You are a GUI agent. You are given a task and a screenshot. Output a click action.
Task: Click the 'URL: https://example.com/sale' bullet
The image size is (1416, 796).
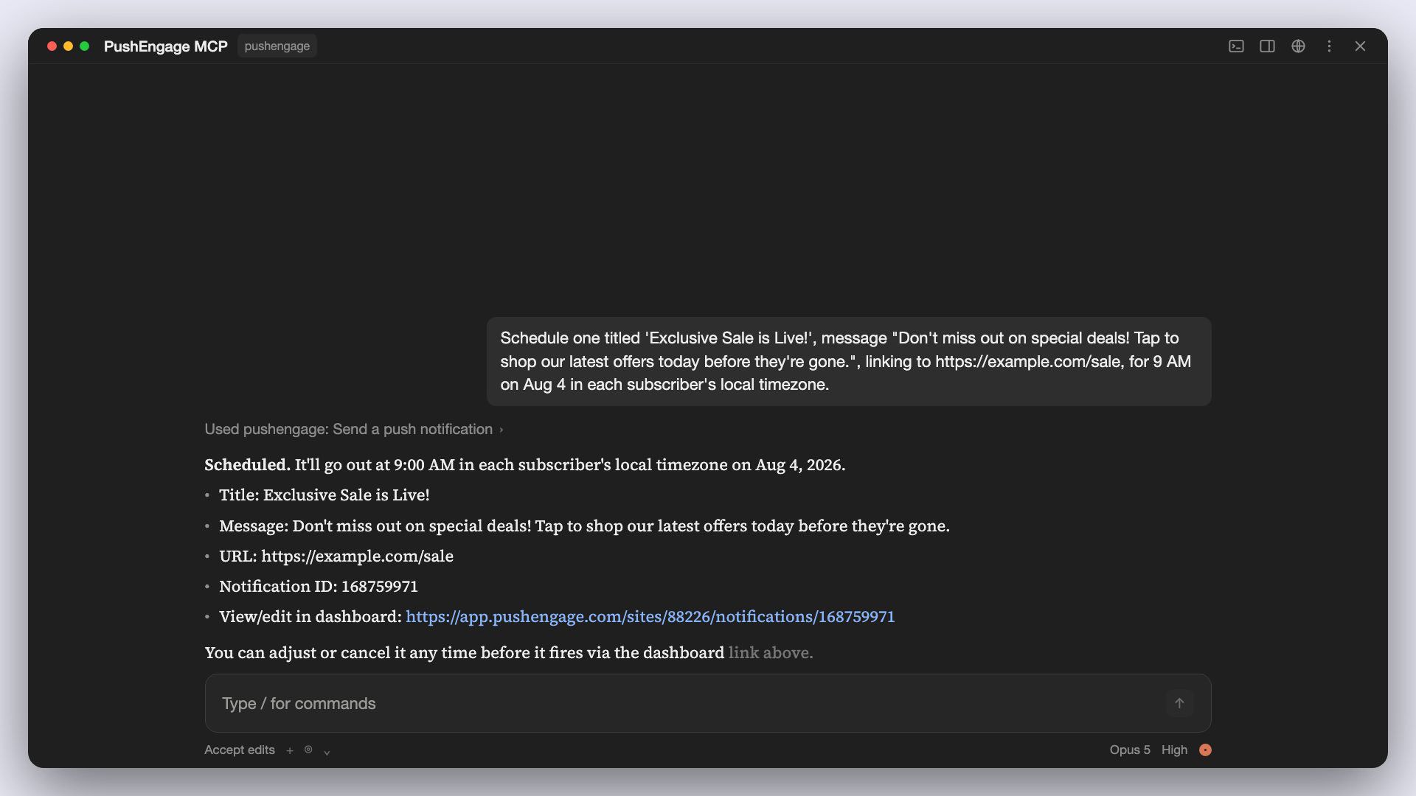click(x=336, y=556)
